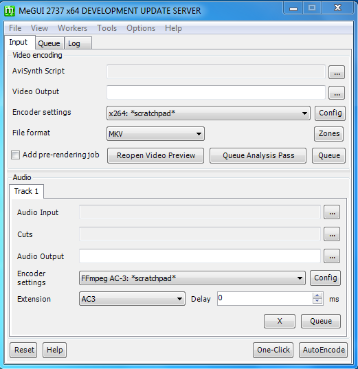Viewport: 358px width, 369px height.
Task: Click the Delay value field
Action: [265, 299]
